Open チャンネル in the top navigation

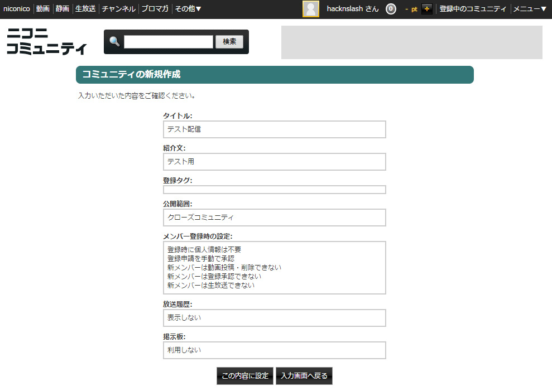[119, 9]
